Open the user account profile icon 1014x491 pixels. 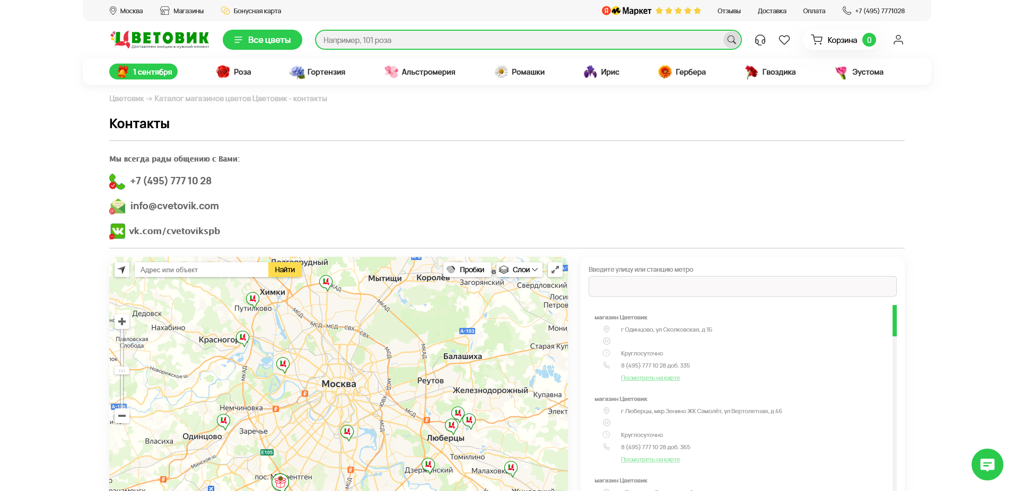[898, 40]
